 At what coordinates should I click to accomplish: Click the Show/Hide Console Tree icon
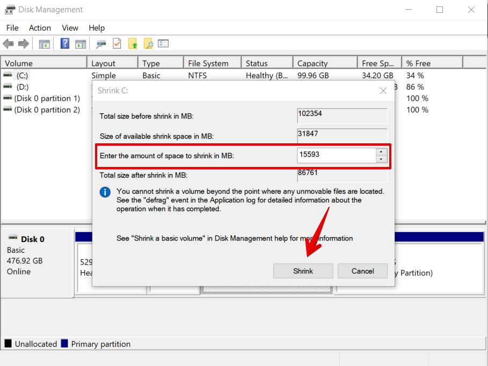[45, 44]
